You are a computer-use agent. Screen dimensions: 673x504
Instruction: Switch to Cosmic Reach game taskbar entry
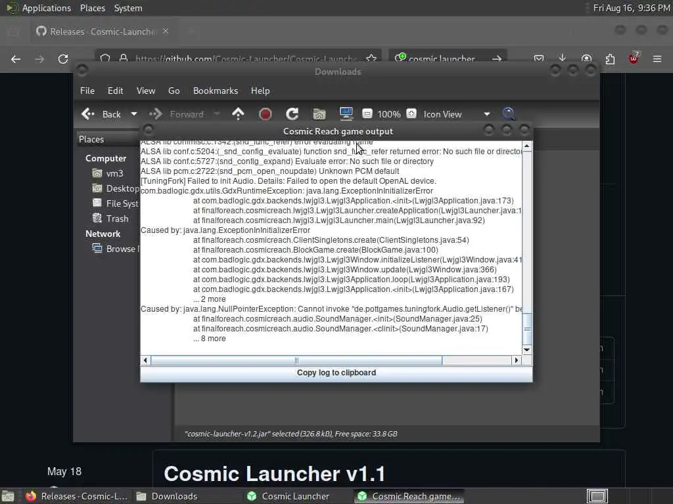(409, 496)
